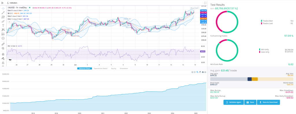The image size is (296, 114).
Task: Select the text annotation tool
Action: pos(3,25)
